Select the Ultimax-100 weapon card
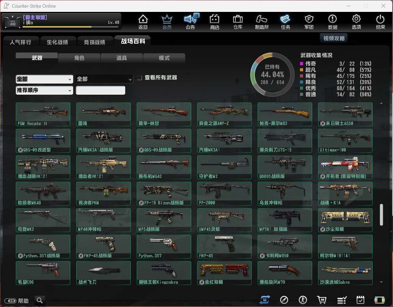This screenshot has width=393, height=307. pos(345,141)
